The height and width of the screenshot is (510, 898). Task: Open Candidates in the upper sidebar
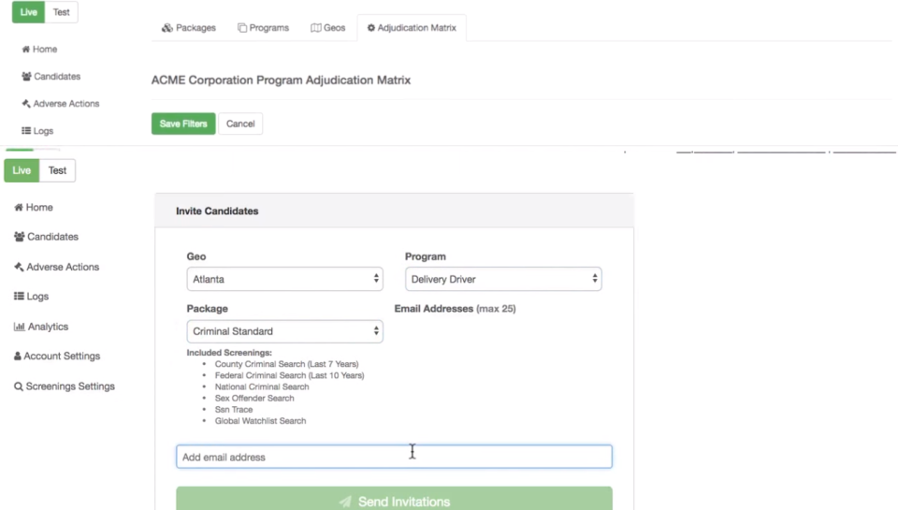[51, 76]
